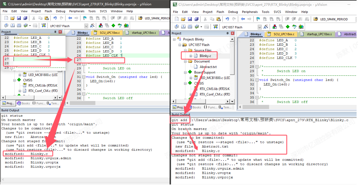Click the Open file icon in the right window
This screenshot has height=185, width=358.
(183, 19)
